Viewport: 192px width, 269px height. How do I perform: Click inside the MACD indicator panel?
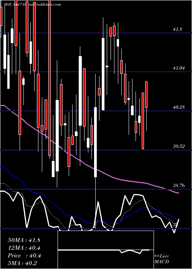pos(106,250)
